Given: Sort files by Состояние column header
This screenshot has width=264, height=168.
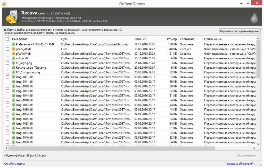Looking at the screenshot, I should [187, 39].
